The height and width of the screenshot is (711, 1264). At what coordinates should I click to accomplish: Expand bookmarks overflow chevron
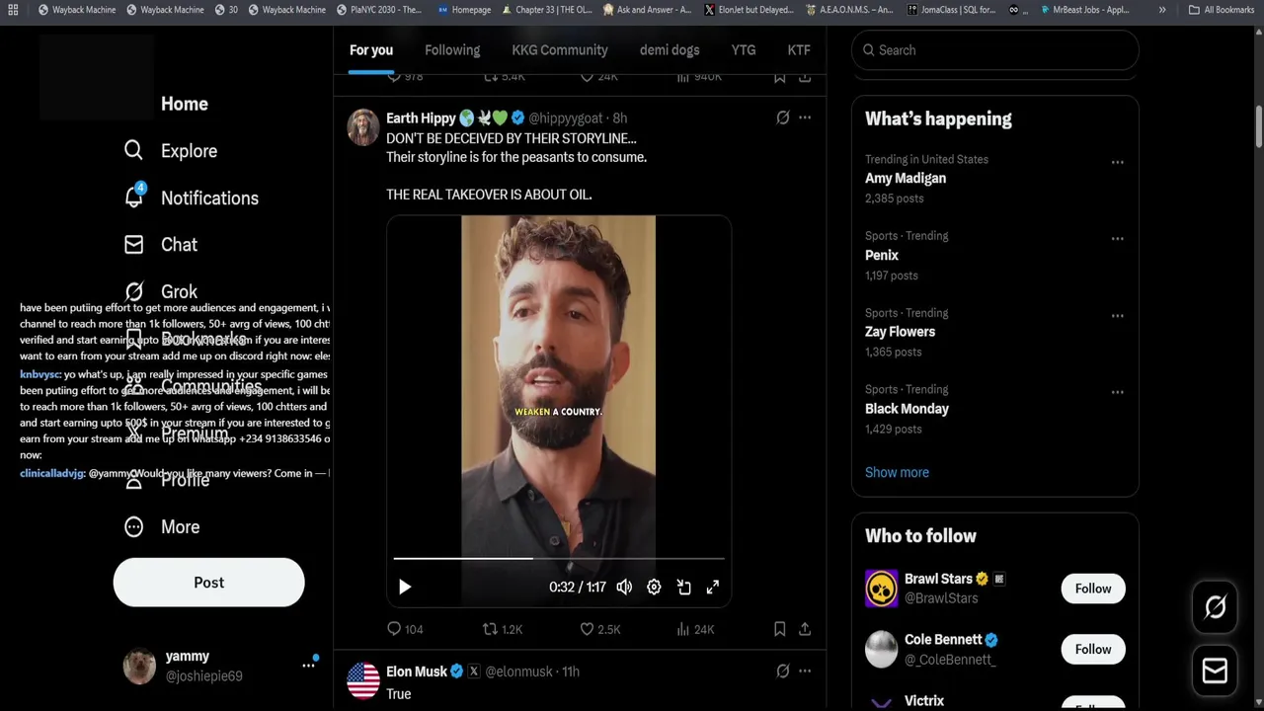pyautogui.click(x=1162, y=10)
